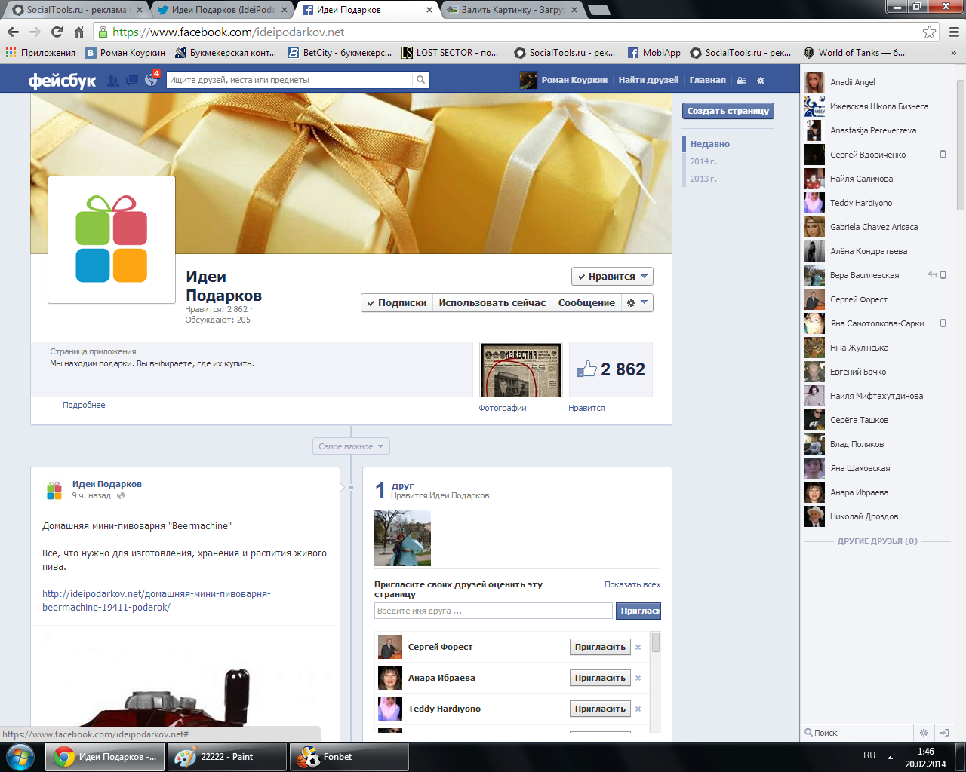Show hidden system tray icons
Viewport: 966px width, 772px height.
[x=890, y=757]
